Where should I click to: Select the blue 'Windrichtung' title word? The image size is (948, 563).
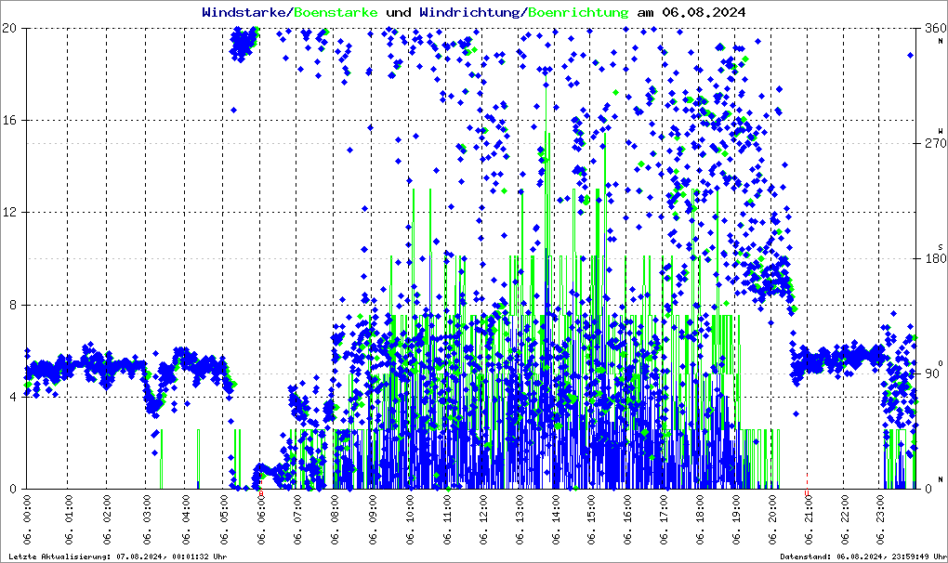[x=469, y=12]
